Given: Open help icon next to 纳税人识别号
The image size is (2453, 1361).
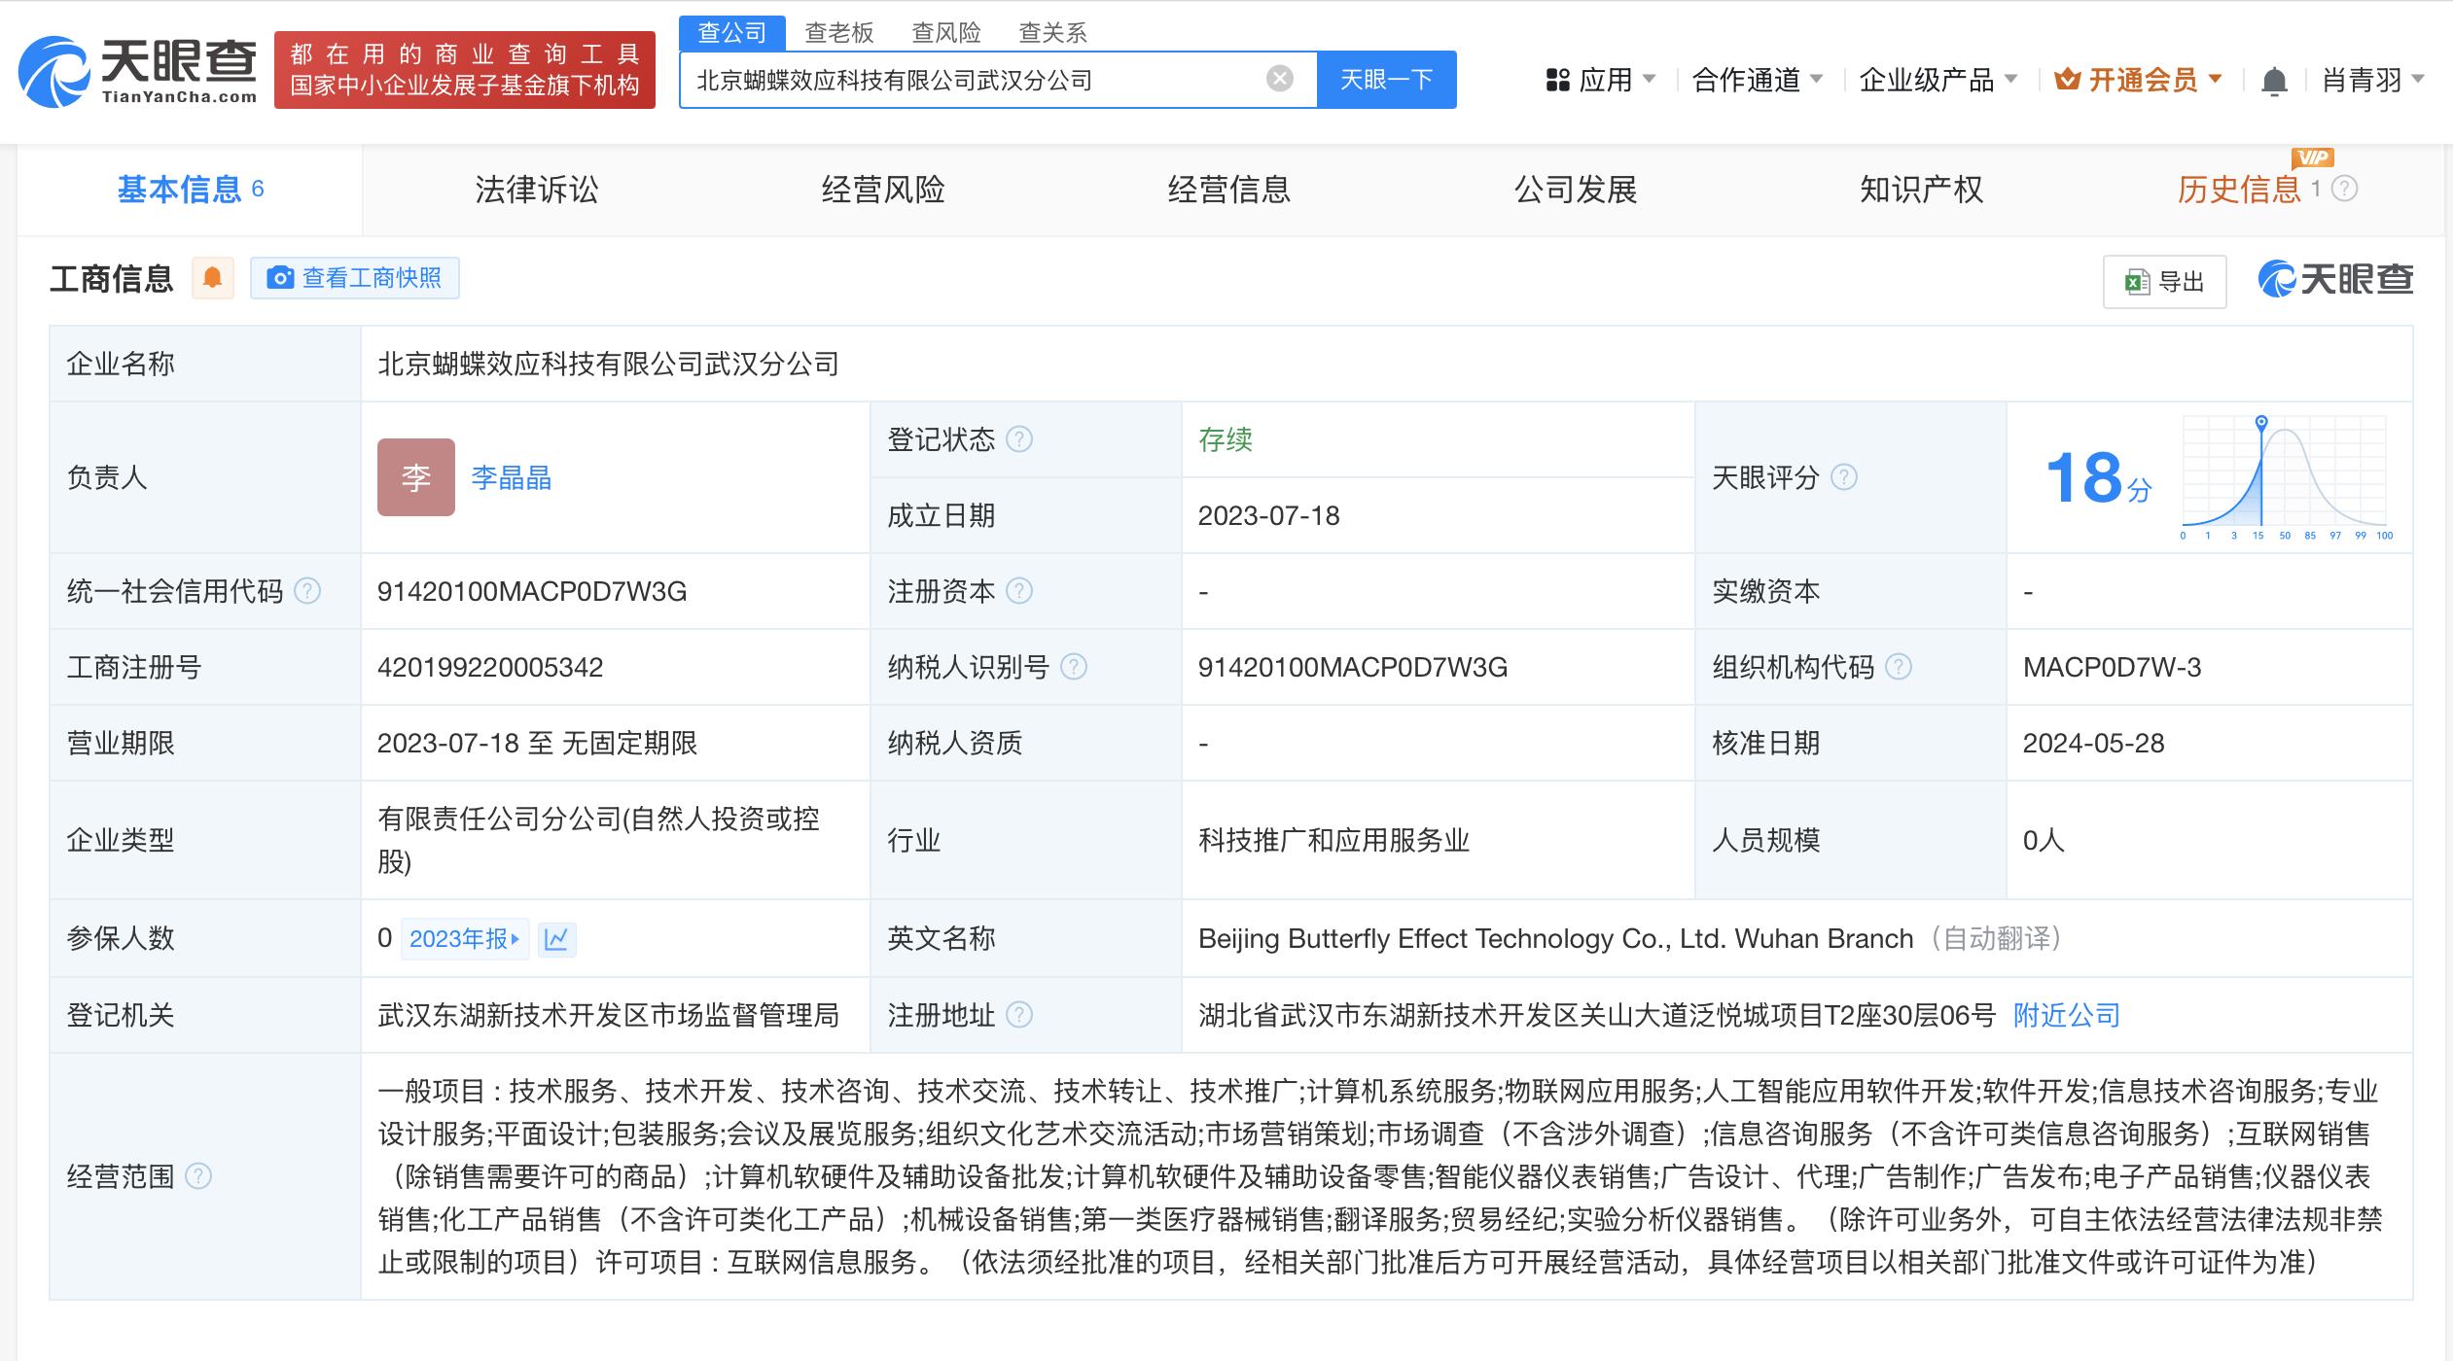Looking at the screenshot, I should pos(1073,667).
